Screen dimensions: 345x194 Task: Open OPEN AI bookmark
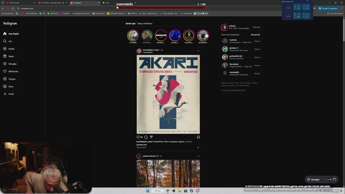(x=132, y=13)
